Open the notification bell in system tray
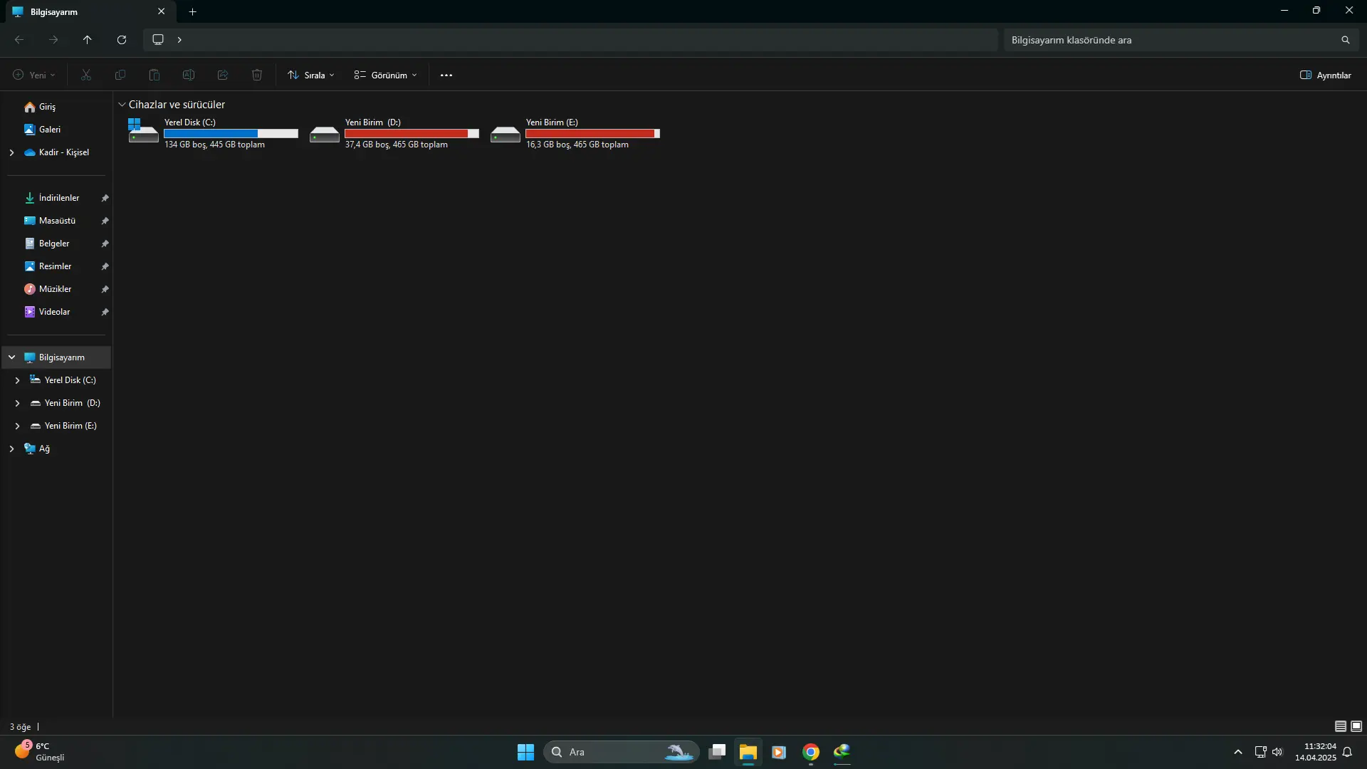1367x769 pixels. (1347, 752)
